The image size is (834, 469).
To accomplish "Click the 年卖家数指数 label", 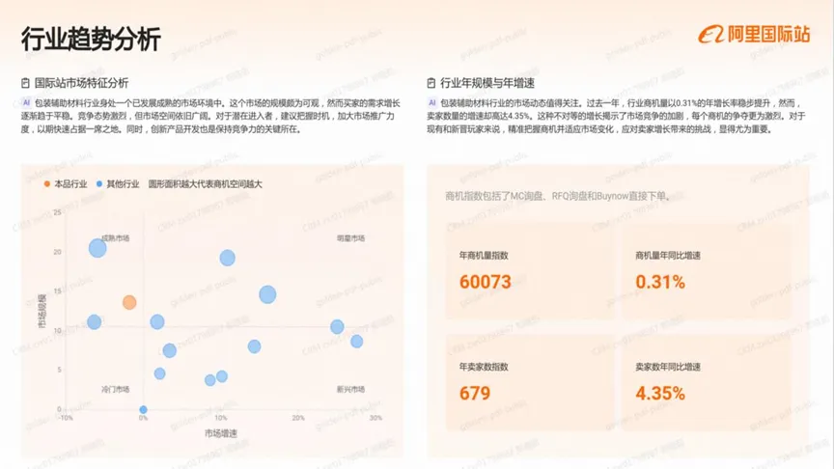I will pyautogui.click(x=484, y=367).
